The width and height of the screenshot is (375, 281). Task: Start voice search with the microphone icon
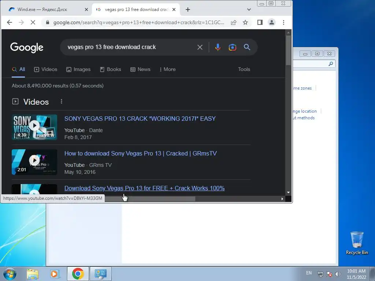coord(218,47)
